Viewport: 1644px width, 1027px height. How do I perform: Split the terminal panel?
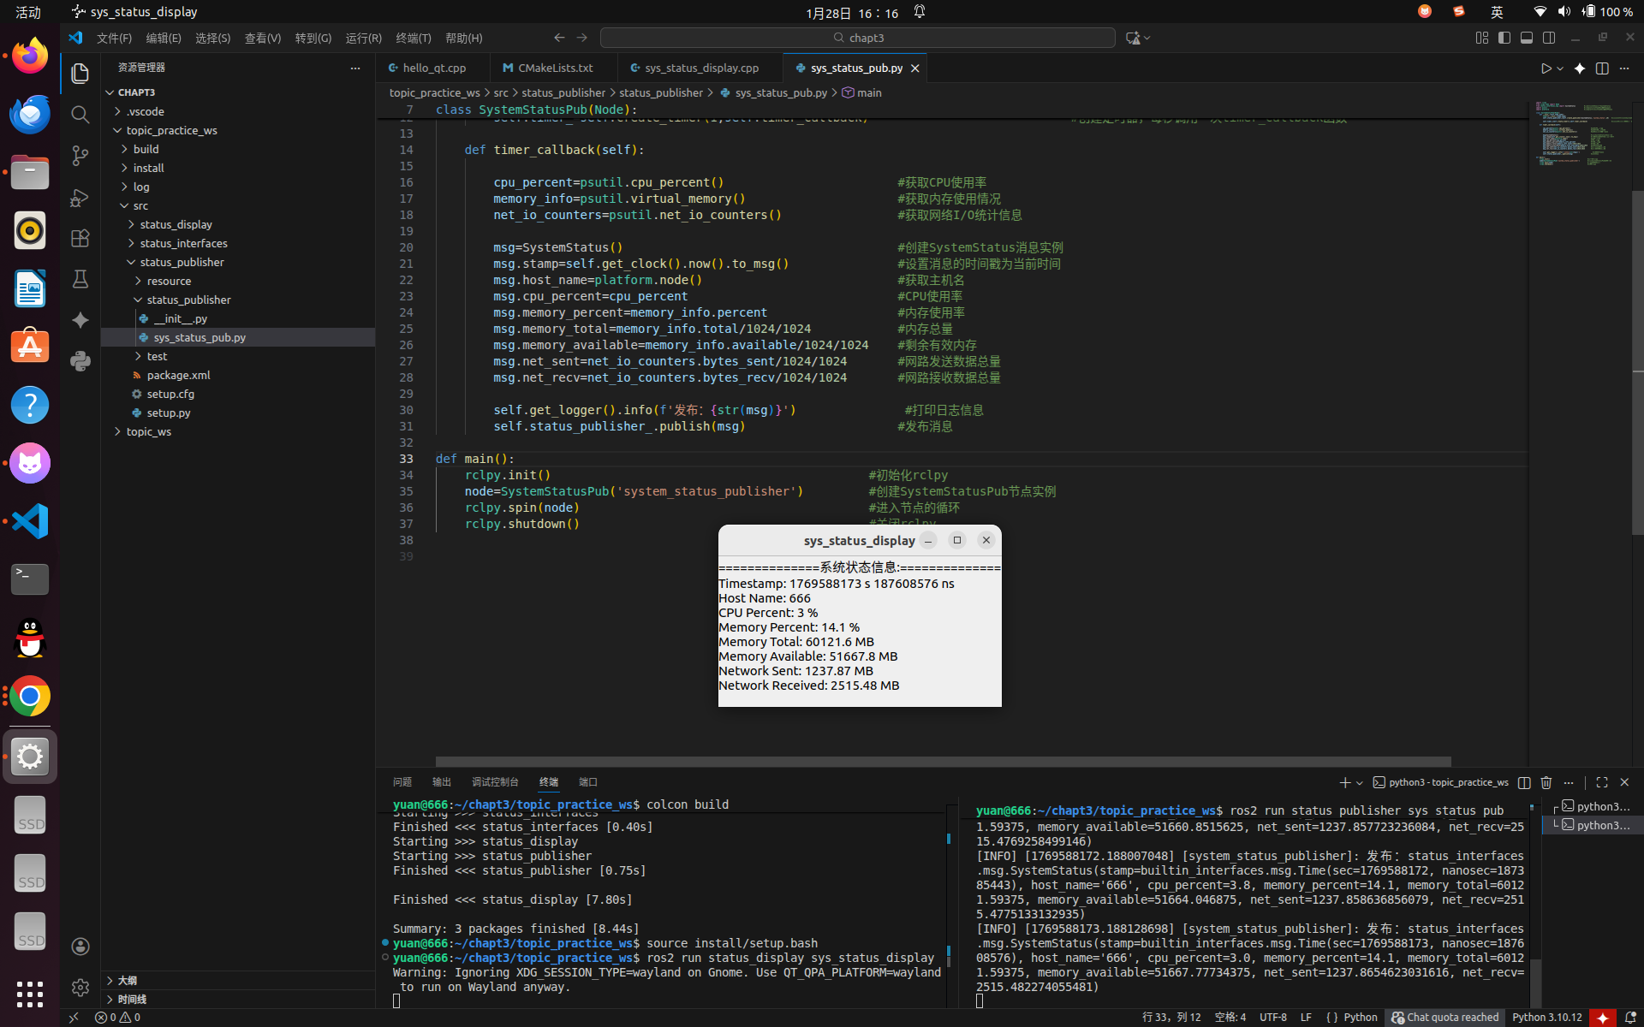click(1524, 782)
